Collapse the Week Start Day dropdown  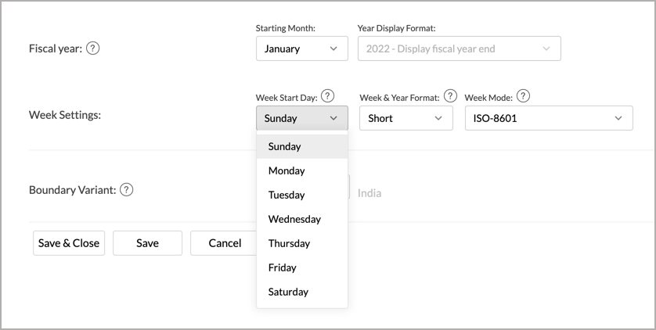click(x=302, y=118)
